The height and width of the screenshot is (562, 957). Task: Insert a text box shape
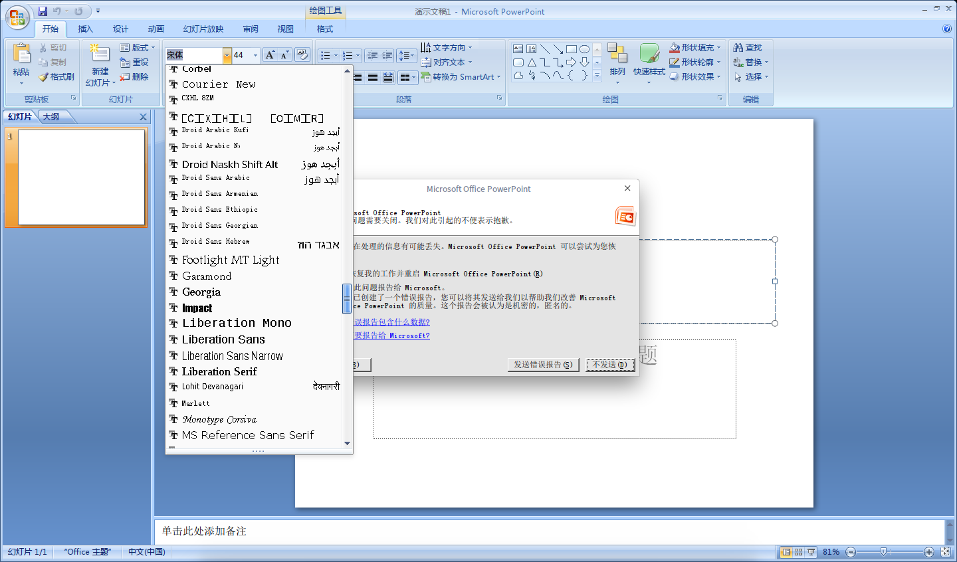pyautogui.click(x=518, y=49)
